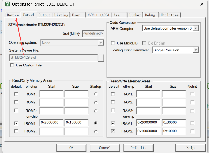Click the Cancel button

click(x=105, y=148)
